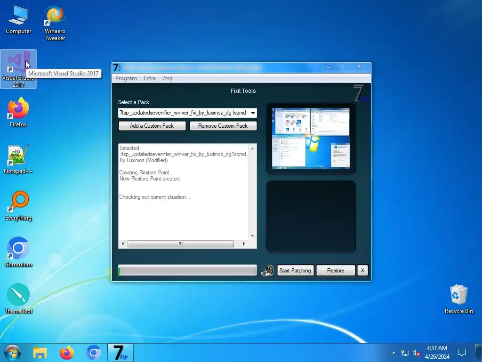This screenshot has width=482, height=362.
Task: Click the muted volume tray icon
Action: (416, 353)
